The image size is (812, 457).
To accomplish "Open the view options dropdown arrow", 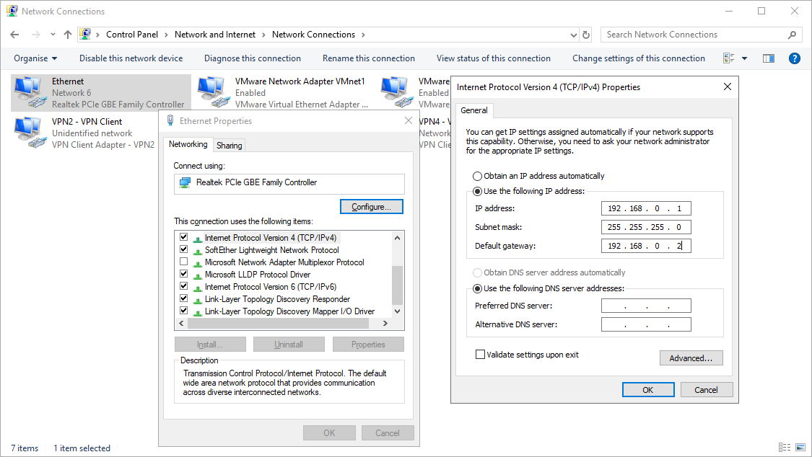I will pos(744,58).
